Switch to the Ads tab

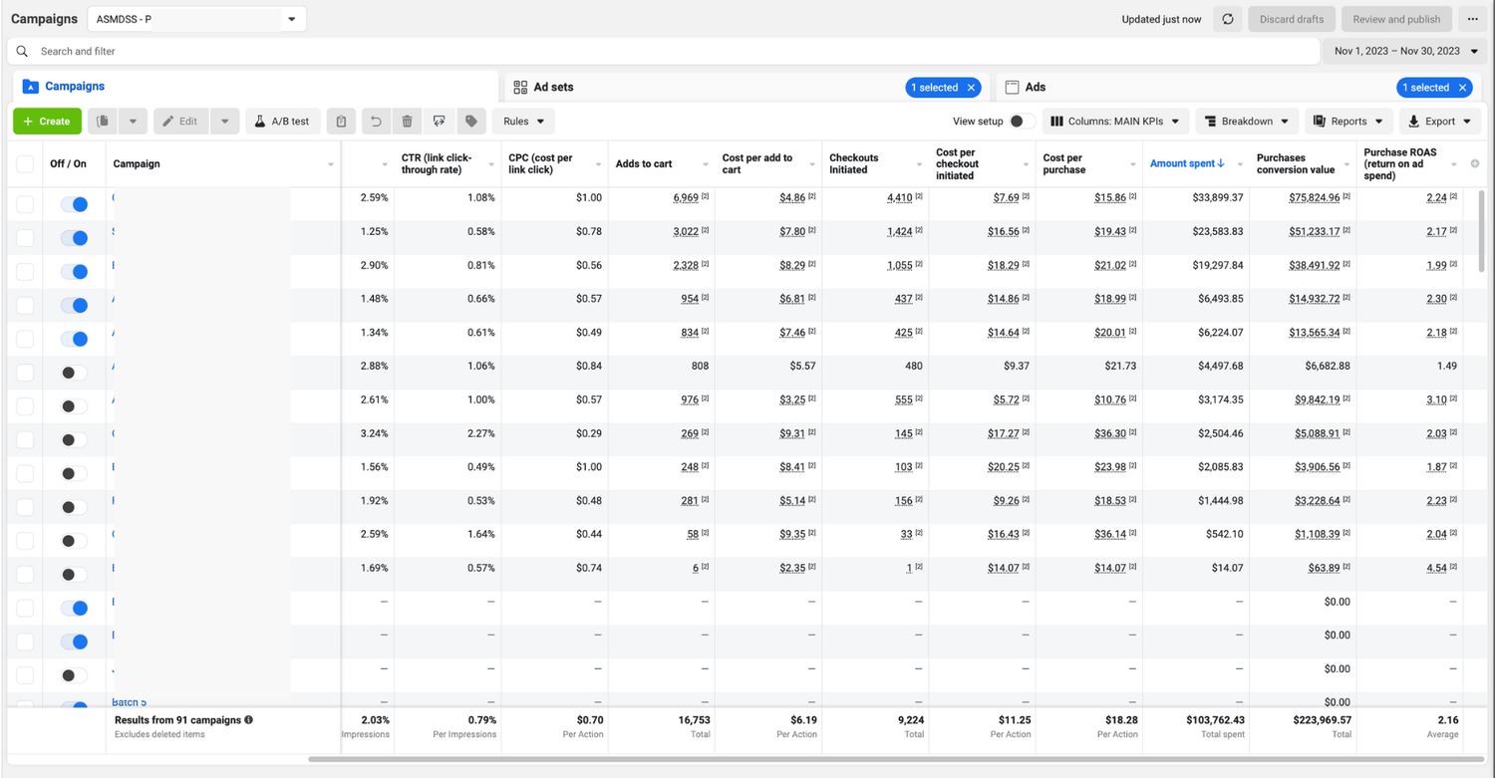[1239, 88]
